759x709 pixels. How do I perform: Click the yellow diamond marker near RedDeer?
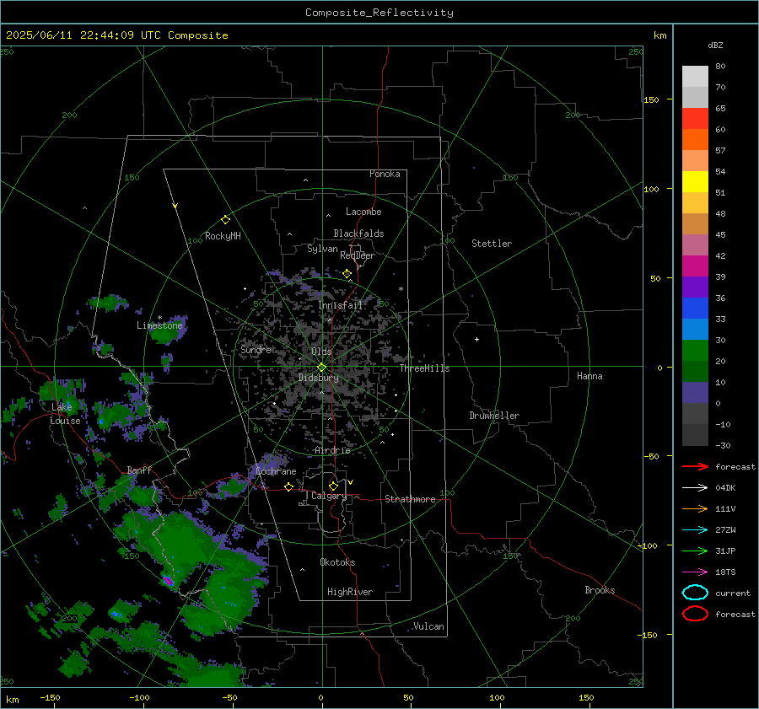347,274
